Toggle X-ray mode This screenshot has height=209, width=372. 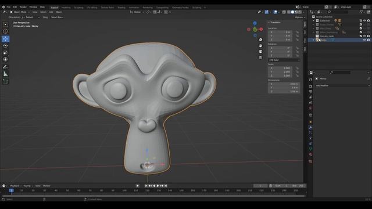coord(284,12)
